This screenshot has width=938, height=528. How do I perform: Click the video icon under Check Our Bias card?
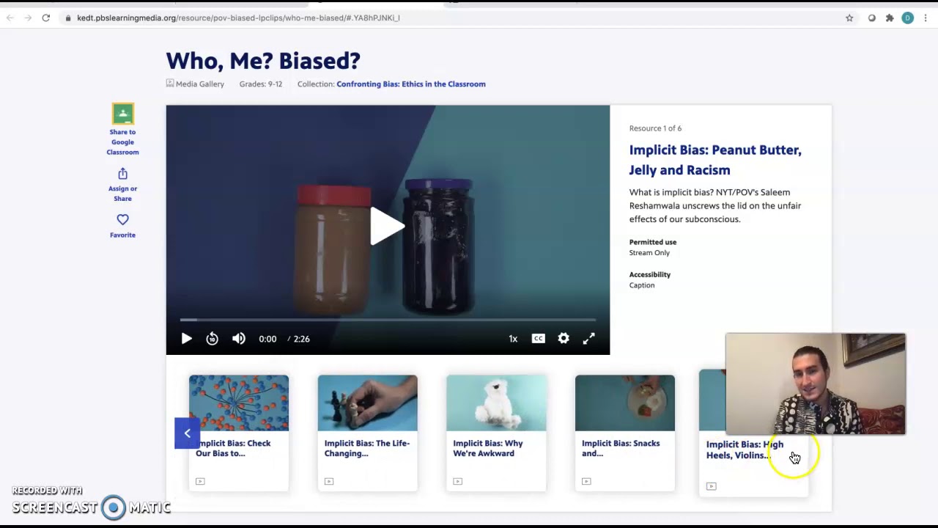(x=200, y=481)
